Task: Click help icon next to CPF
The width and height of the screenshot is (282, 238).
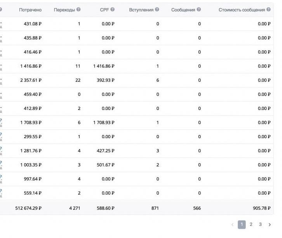Action: pos(112,10)
